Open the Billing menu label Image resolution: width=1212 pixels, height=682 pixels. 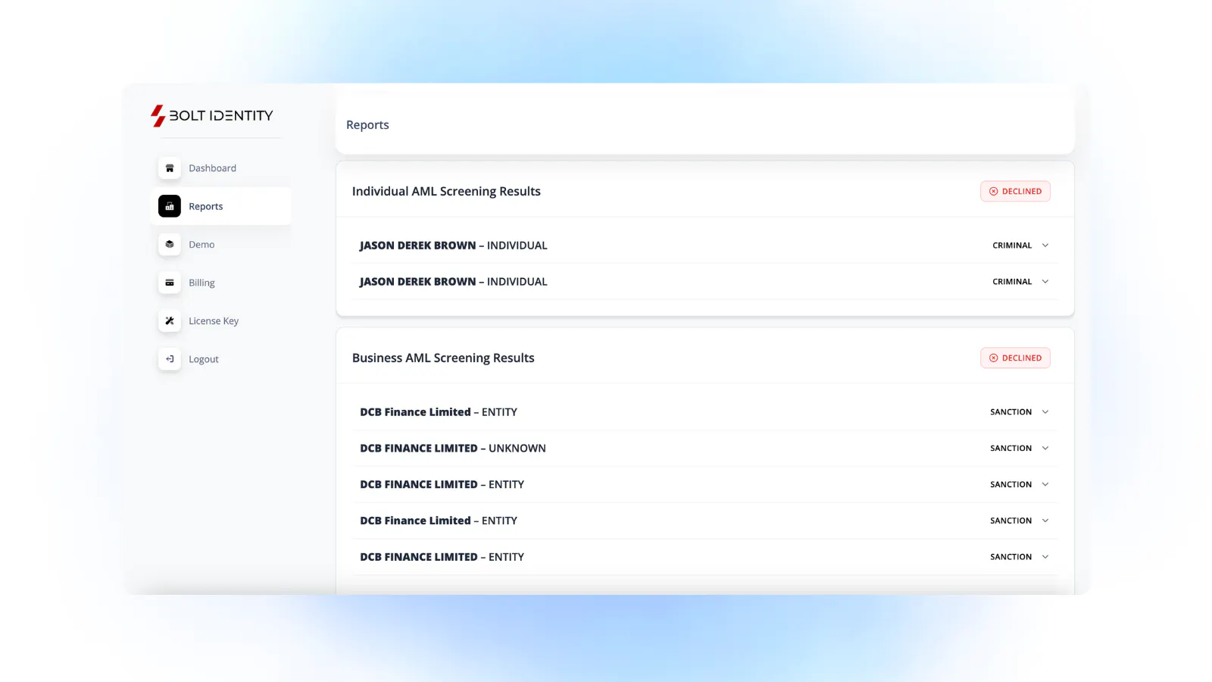click(201, 283)
